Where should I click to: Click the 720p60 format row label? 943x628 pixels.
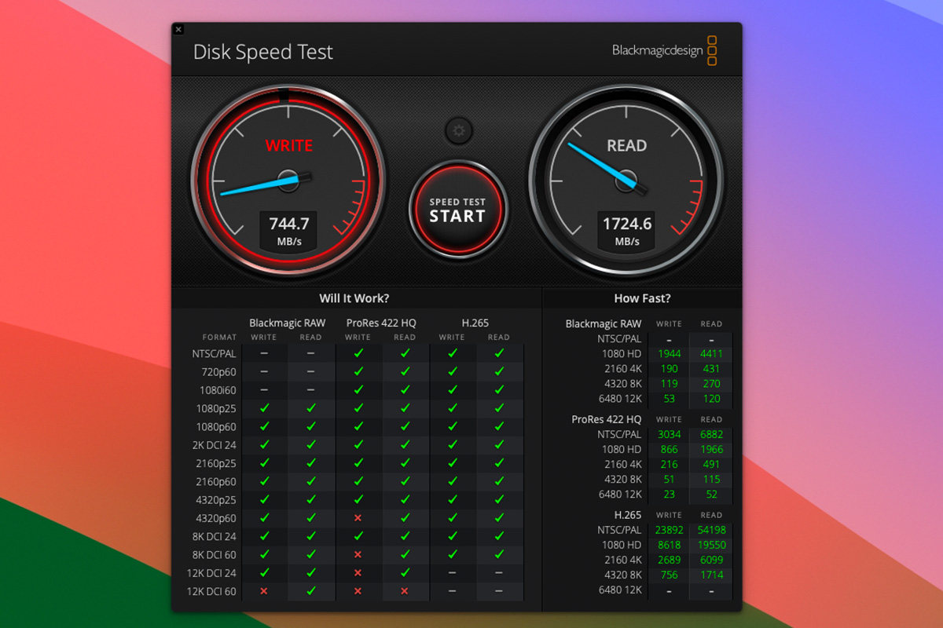(x=220, y=372)
